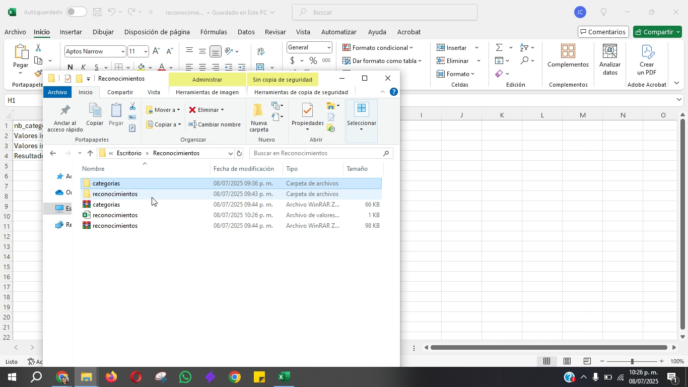Open General number format dropdown

click(329, 47)
